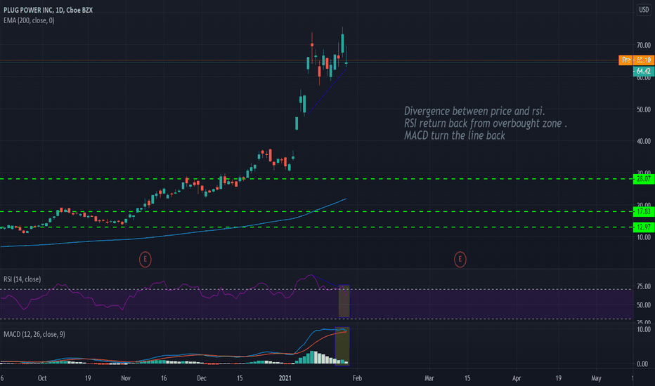Screen dimensions: 655x386
Task: Click the 10.00 price axis label on main chart
Action: tap(643, 237)
